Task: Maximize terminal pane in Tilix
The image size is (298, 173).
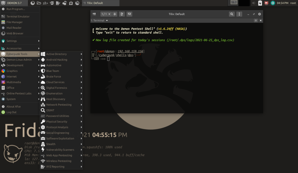Action: pyautogui.click(x=256, y=21)
